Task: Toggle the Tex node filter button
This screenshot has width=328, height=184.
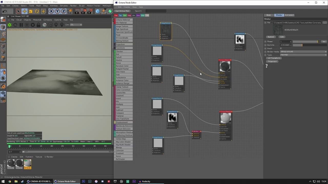Action: [120, 15]
